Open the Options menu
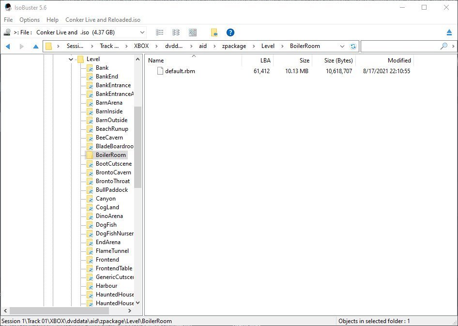The height and width of the screenshot is (326, 458). tap(30, 20)
